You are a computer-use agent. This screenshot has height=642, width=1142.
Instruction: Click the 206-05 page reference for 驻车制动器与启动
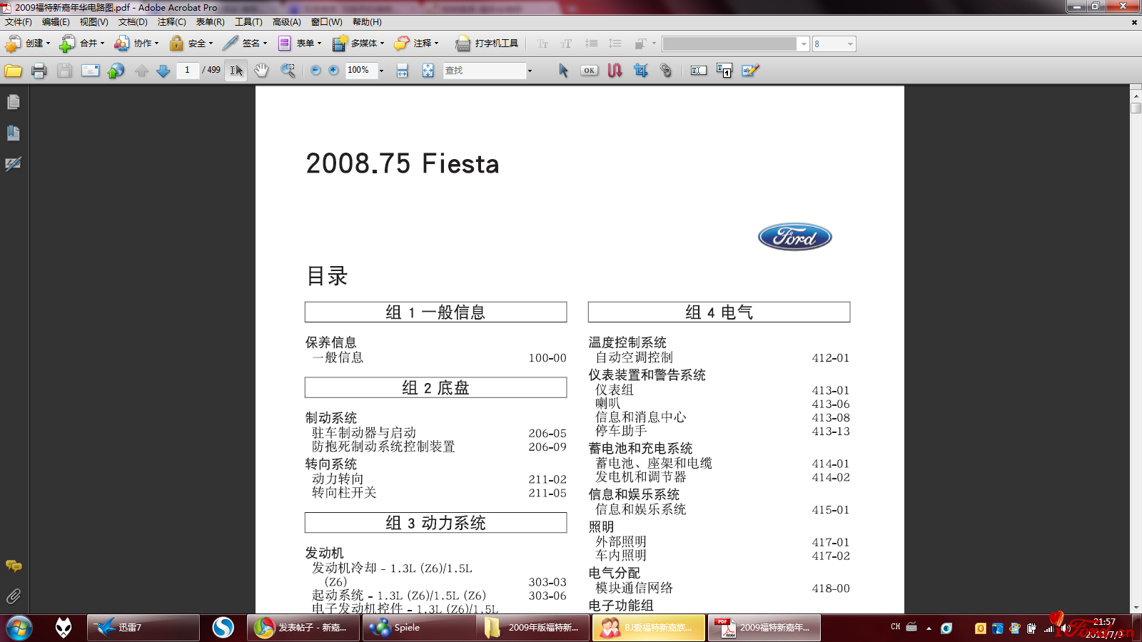(547, 434)
